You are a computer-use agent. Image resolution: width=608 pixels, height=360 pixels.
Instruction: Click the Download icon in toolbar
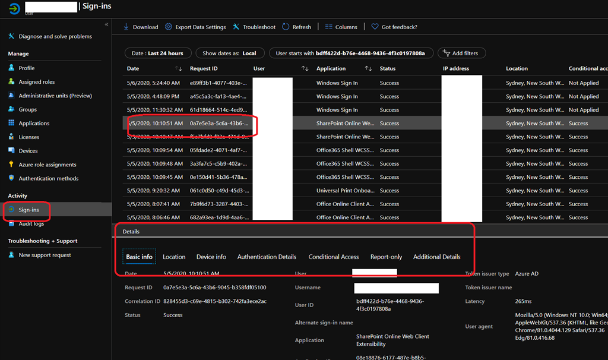126,27
